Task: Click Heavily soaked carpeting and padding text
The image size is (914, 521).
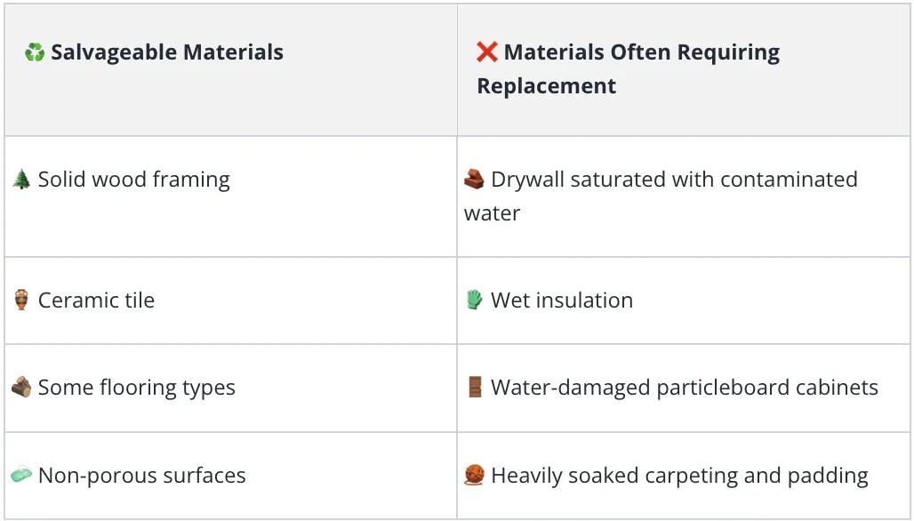Action: (679, 477)
